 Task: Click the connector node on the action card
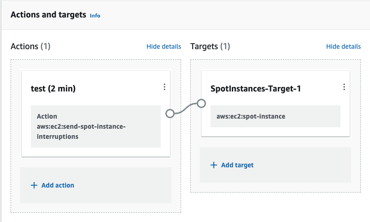(170, 113)
